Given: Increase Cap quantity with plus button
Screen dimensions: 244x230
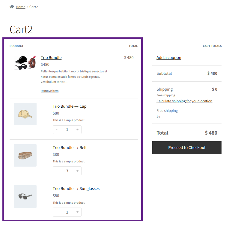Looking at the screenshot, I should pyautogui.click(x=78, y=130).
